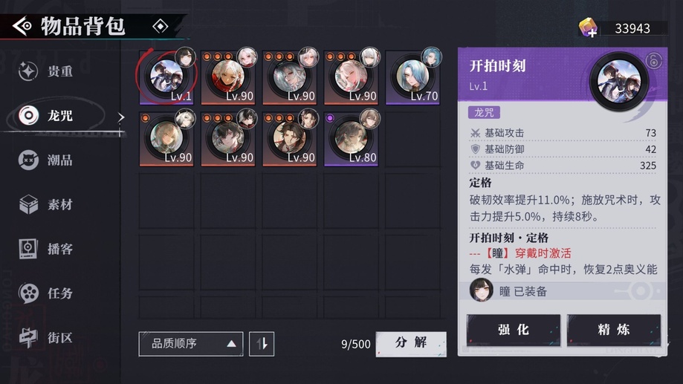Toggle the lock icon on 开拍时刻
The image size is (683, 384).
point(653,60)
